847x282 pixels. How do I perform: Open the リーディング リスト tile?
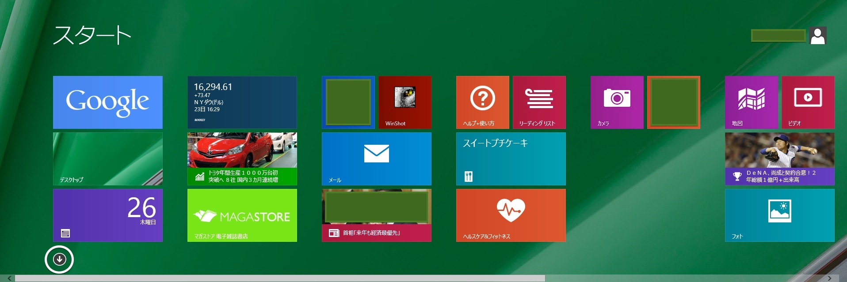coord(539,102)
